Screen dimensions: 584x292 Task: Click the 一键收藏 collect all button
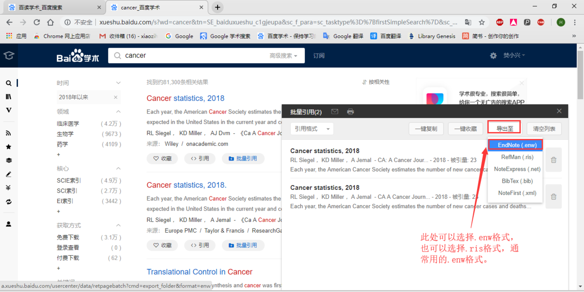465,129
